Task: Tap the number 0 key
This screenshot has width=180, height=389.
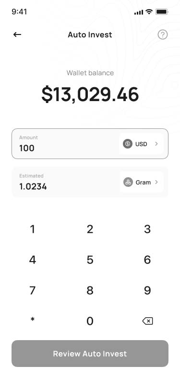Action: click(90, 321)
